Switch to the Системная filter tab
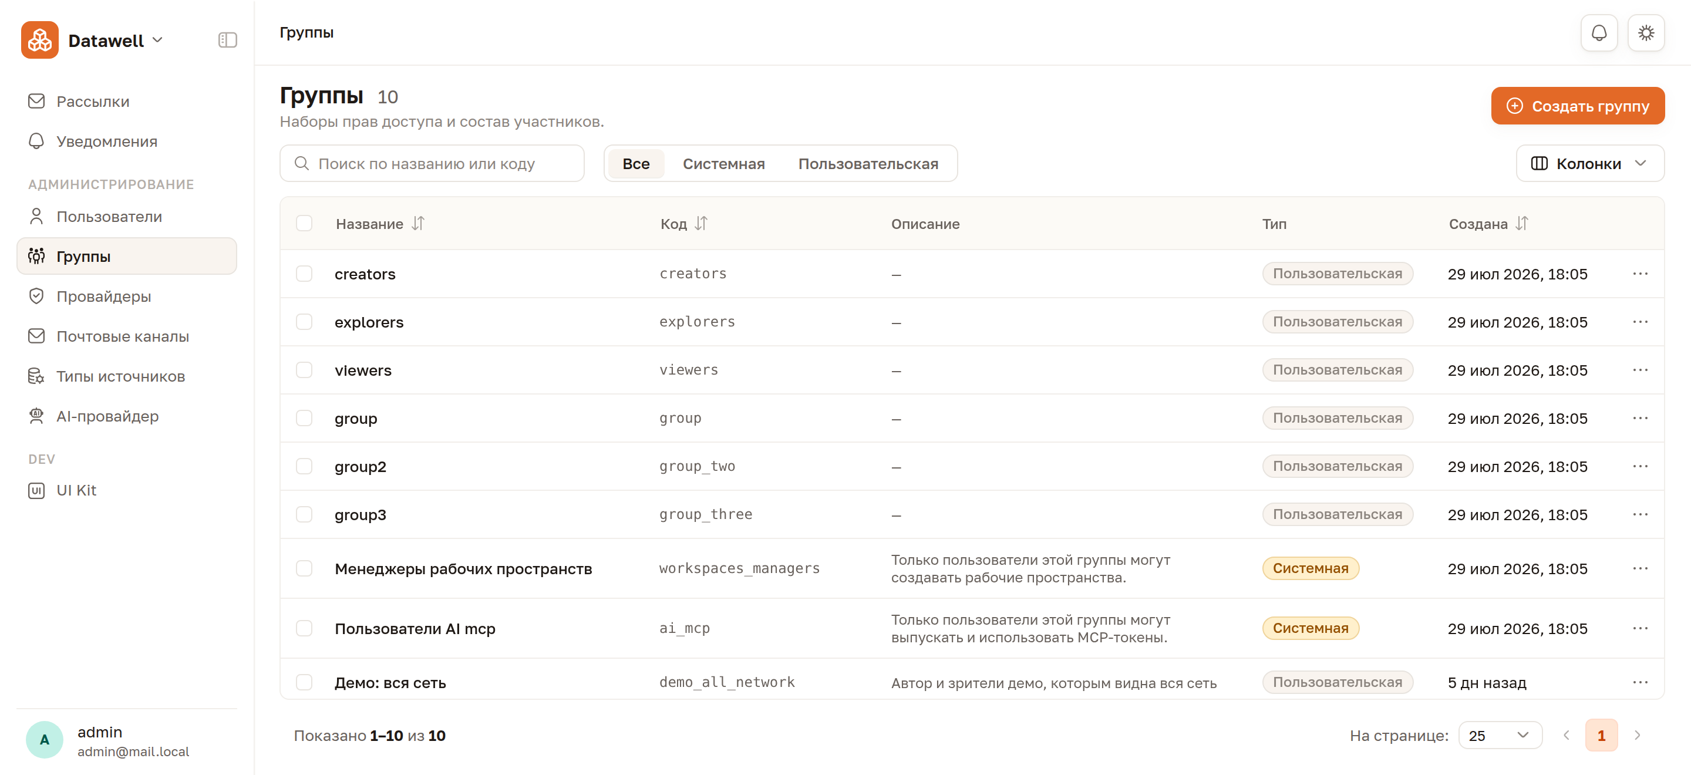The image size is (1691, 775). click(723, 163)
